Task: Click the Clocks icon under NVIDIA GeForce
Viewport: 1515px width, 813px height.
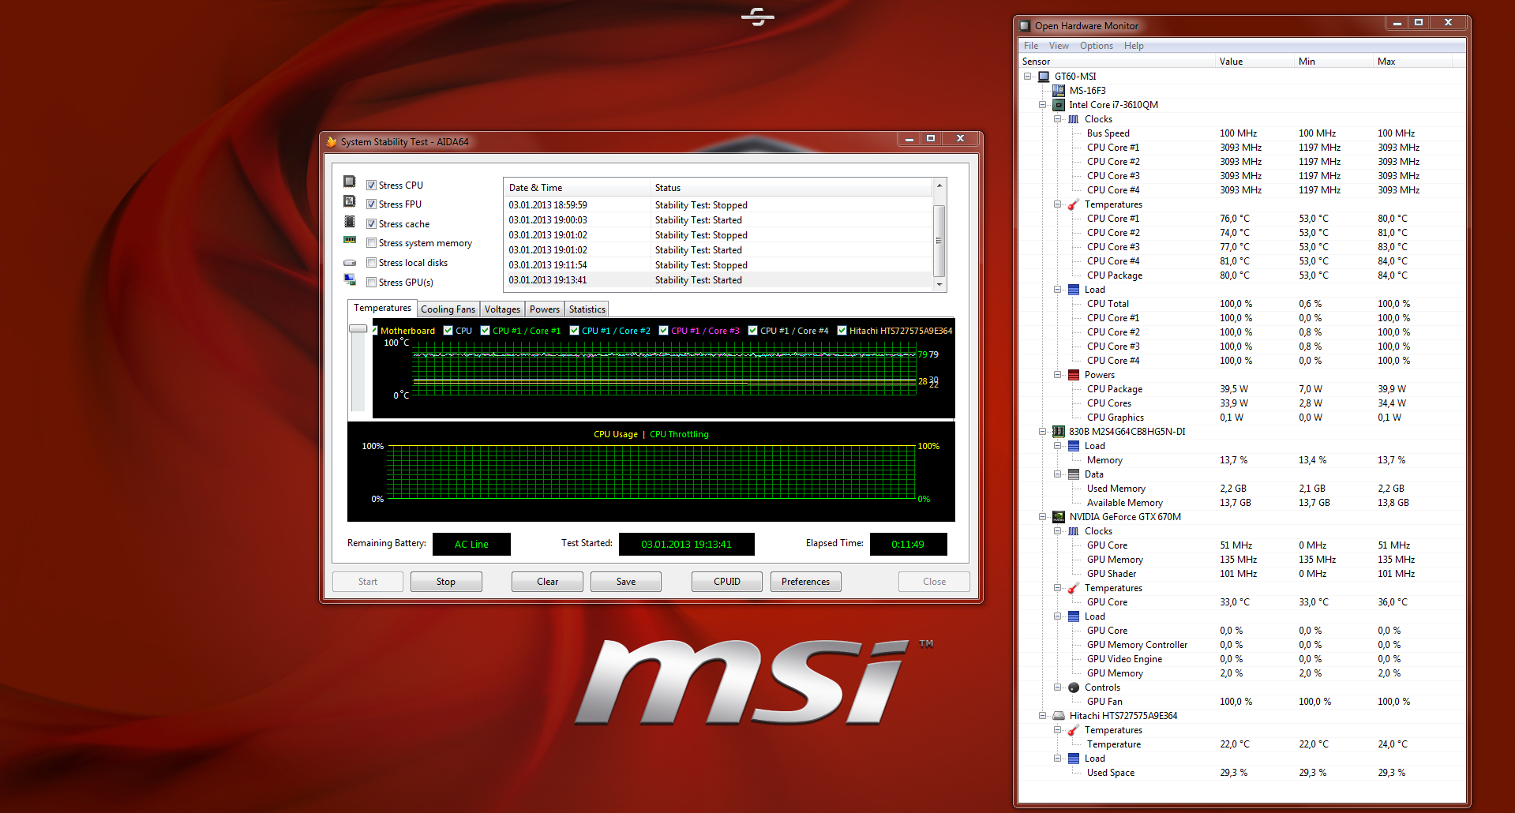Action: (x=1074, y=531)
